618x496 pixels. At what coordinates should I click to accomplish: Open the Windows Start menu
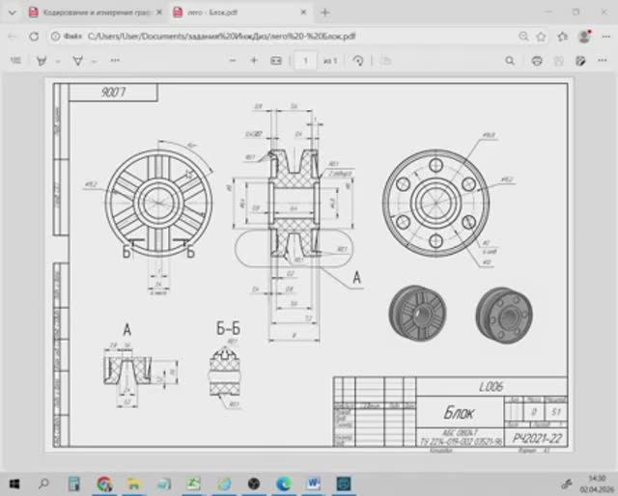point(14,483)
